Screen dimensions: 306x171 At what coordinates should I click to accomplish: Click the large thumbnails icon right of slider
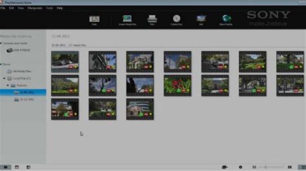(290, 167)
